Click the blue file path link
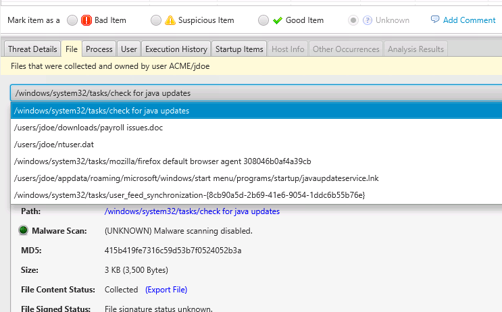 coord(192,211)
